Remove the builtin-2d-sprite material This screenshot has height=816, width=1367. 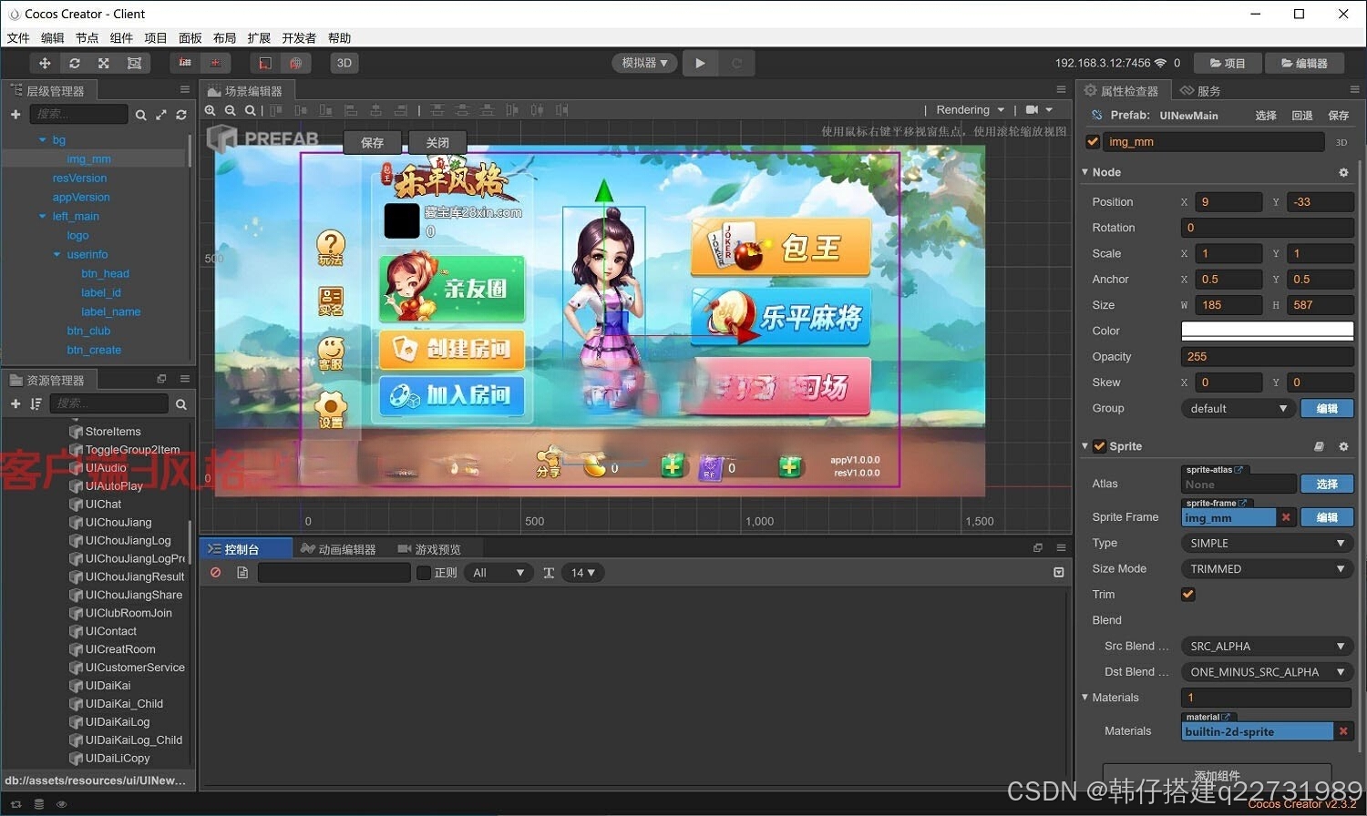(x=1343, y=731)
